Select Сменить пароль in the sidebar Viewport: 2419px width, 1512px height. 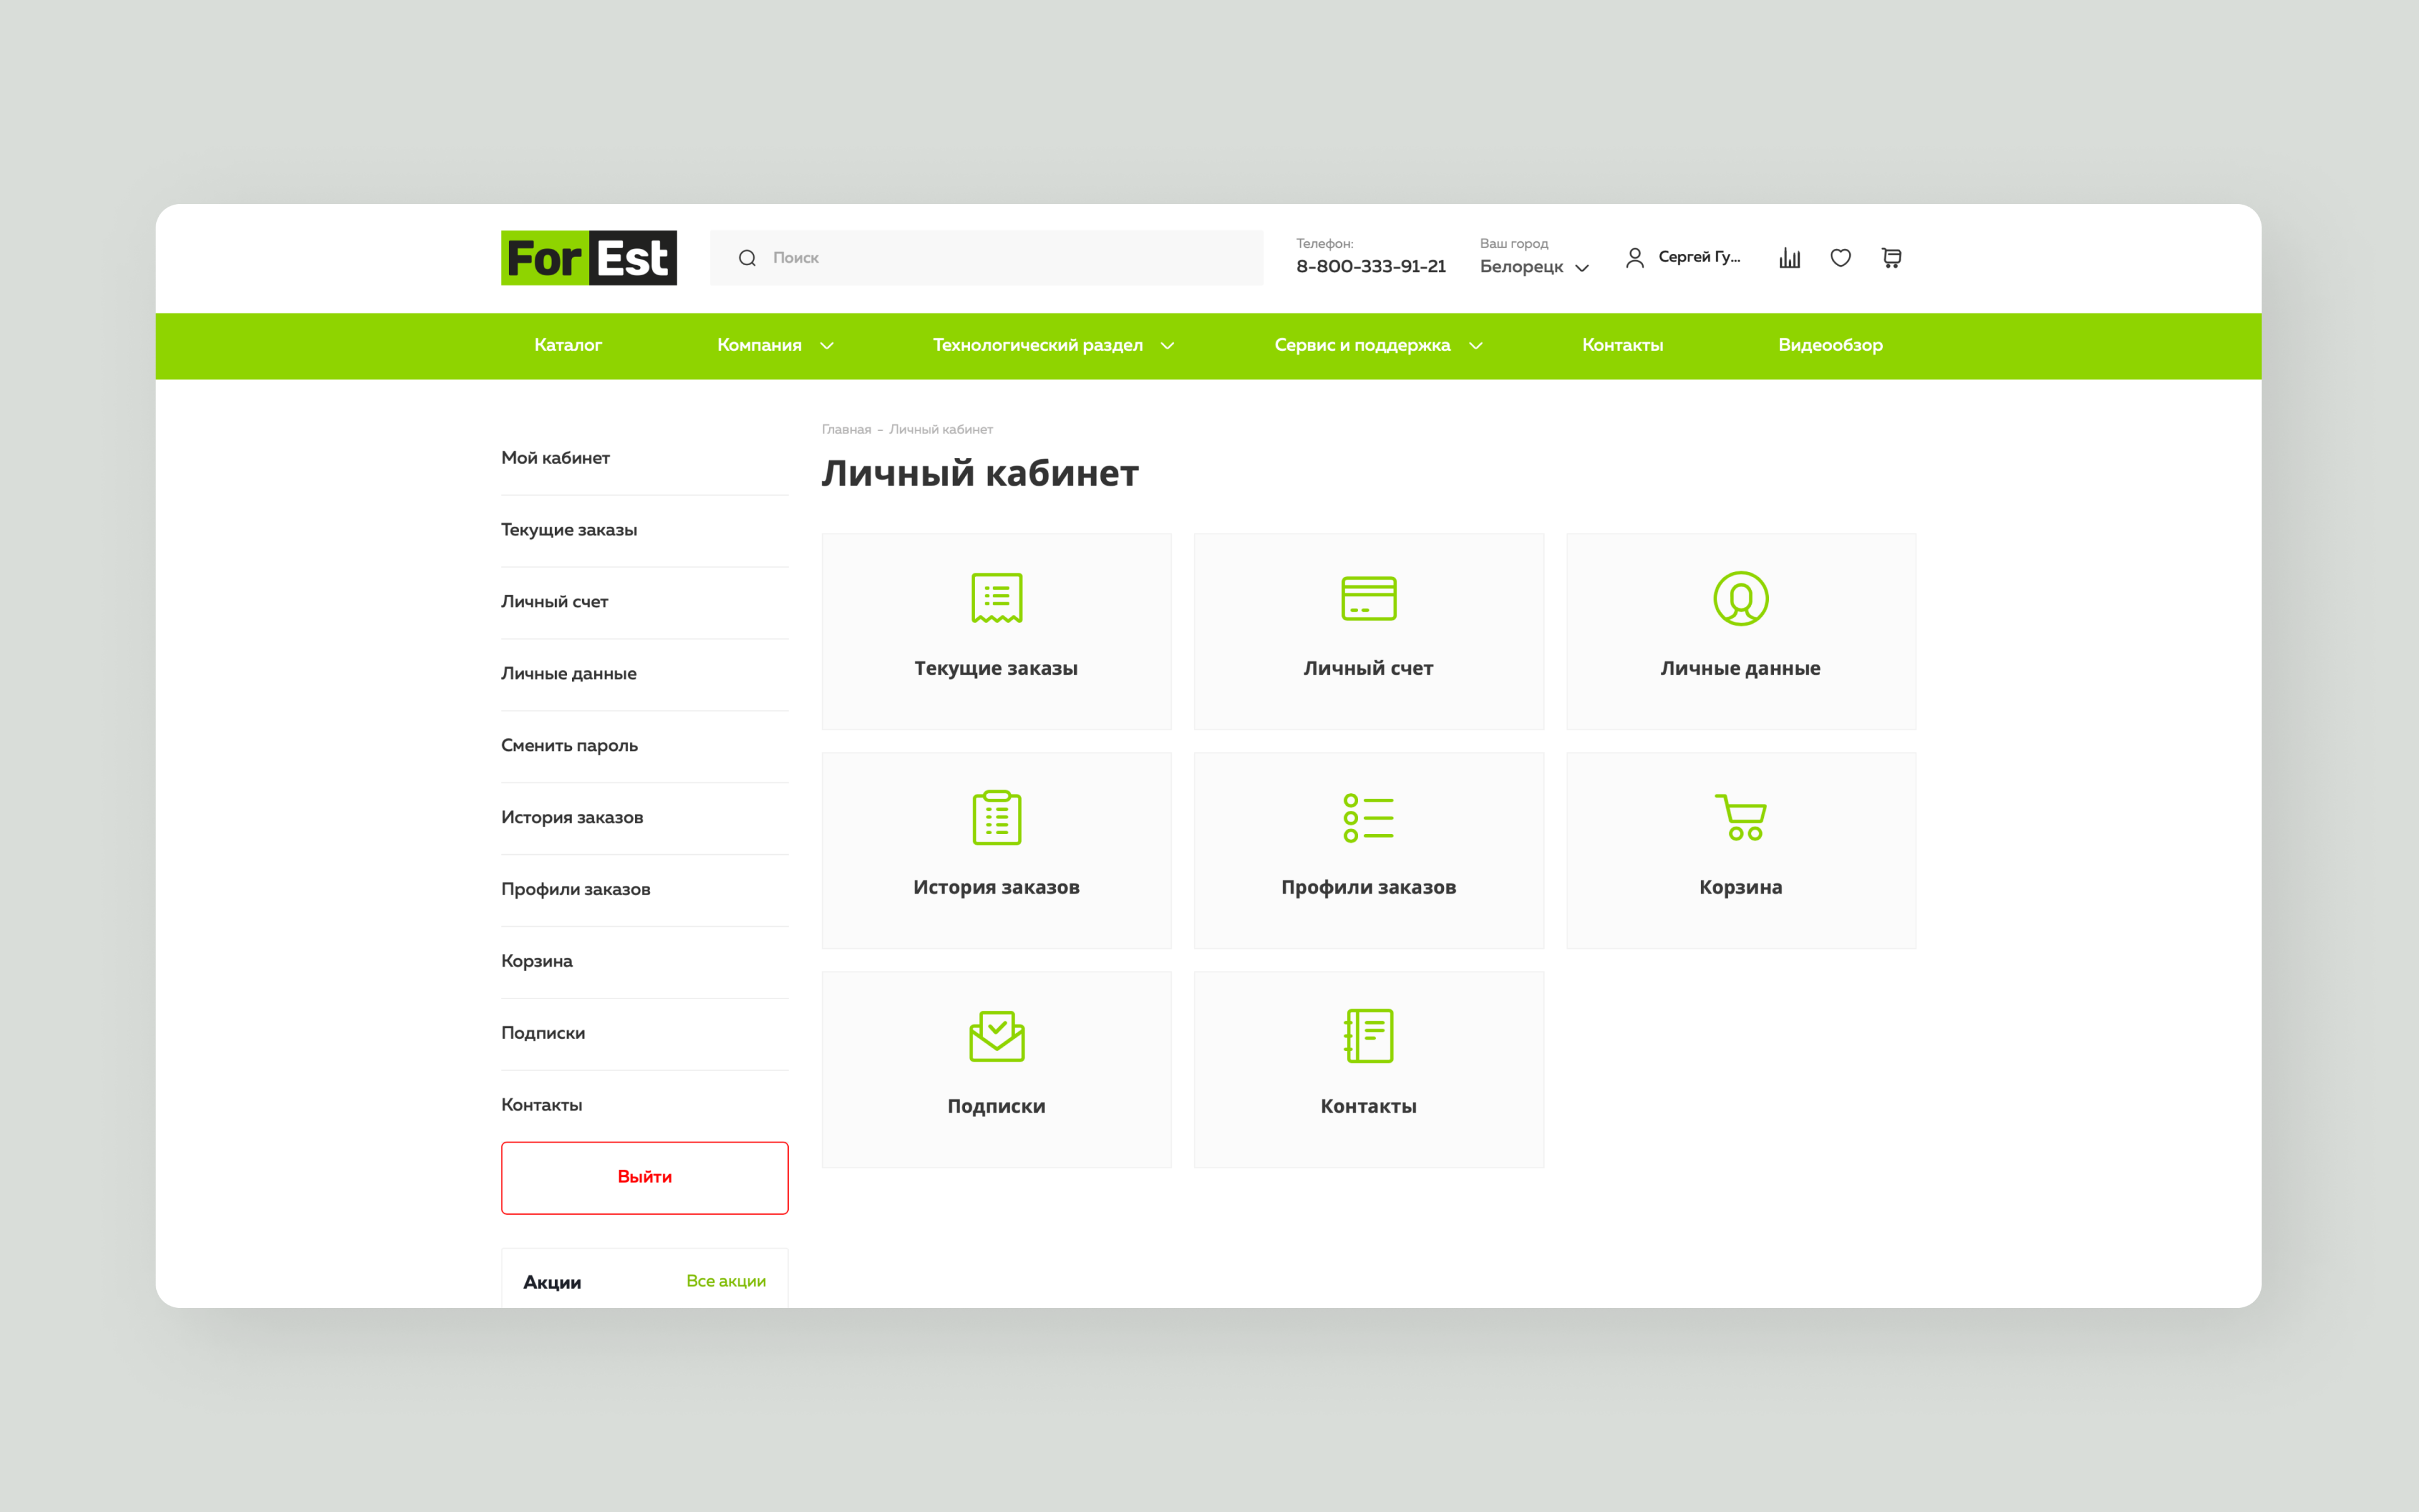[569, 745]
